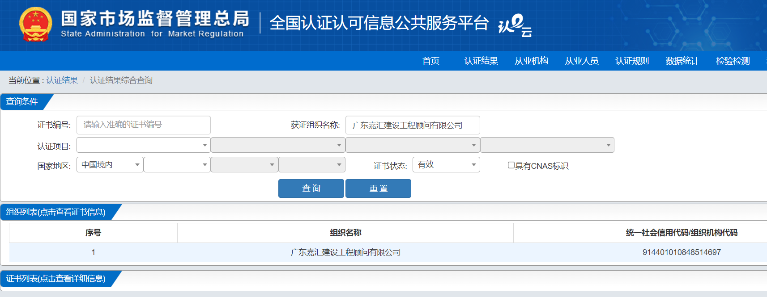Viewport: 767px width, 297px height.
Task: Open 数据统计 navigation item
Action: pyautogui.click(x=682, y=61)
